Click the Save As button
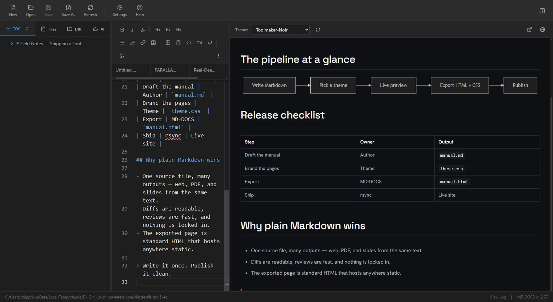The image size is (553, 302). (68, 10)
